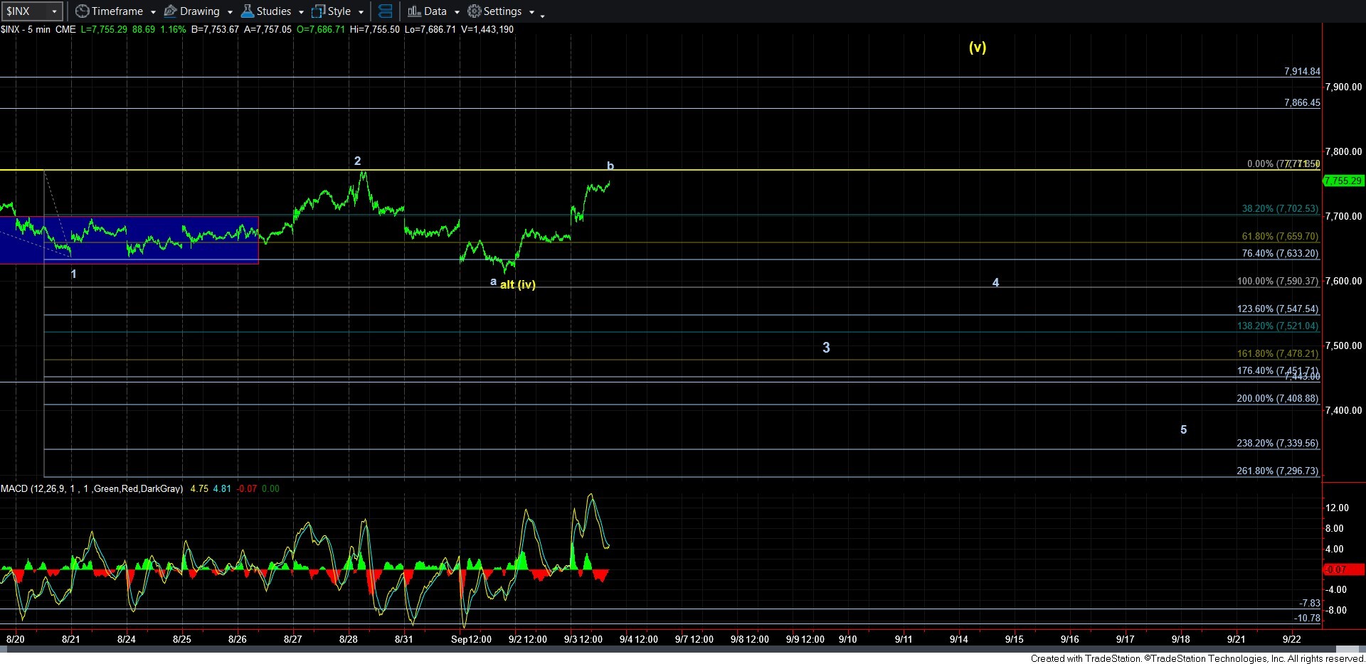Click the Style overlapping squares icon
Screen dimensions: 1366x664
click(318, 11)
